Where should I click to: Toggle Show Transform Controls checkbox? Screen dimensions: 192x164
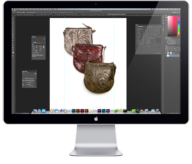[27, 12]
